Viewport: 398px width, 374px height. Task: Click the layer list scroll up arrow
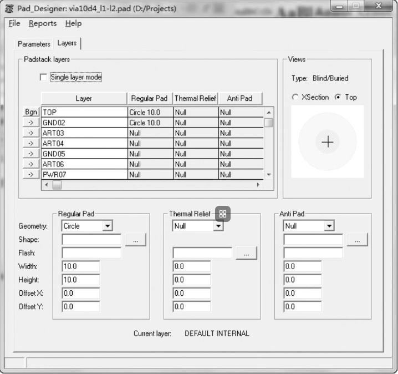(269, 112)
